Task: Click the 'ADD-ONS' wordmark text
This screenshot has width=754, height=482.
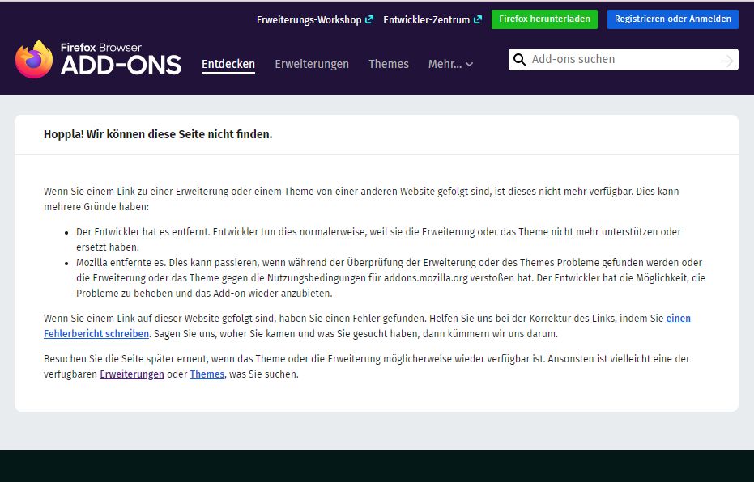Action: [121, 66]
